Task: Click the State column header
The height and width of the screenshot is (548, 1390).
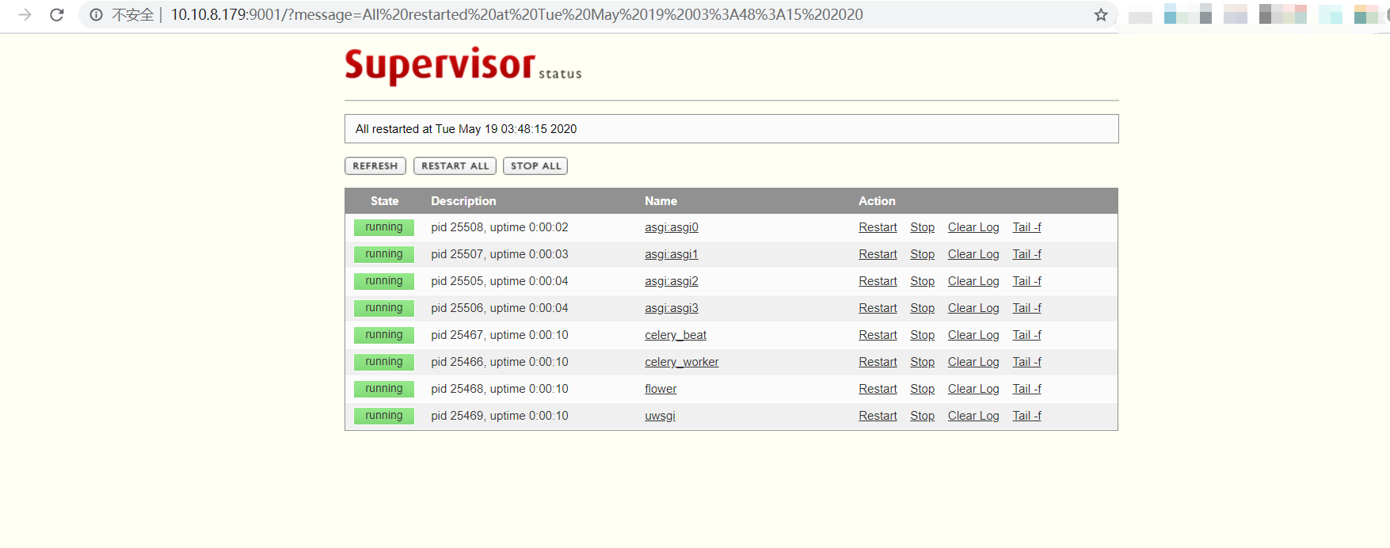Action: (x=385, y=201)
